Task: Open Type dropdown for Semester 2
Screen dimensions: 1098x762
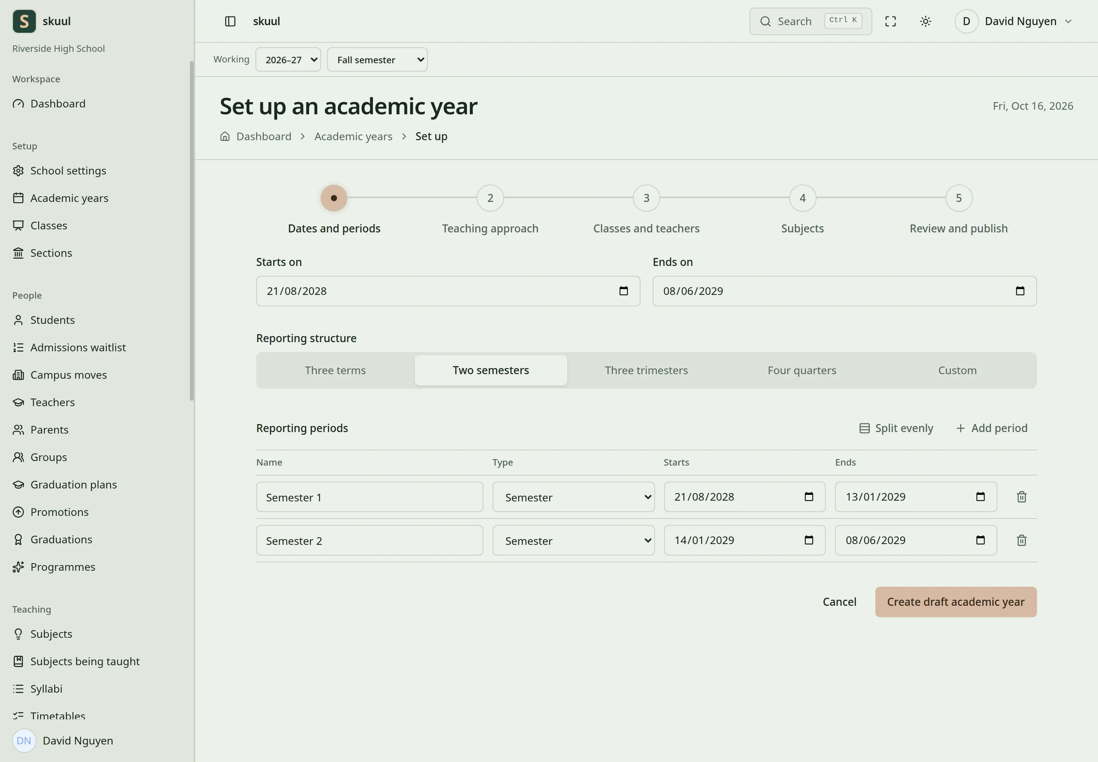Action: coord(573,541)
